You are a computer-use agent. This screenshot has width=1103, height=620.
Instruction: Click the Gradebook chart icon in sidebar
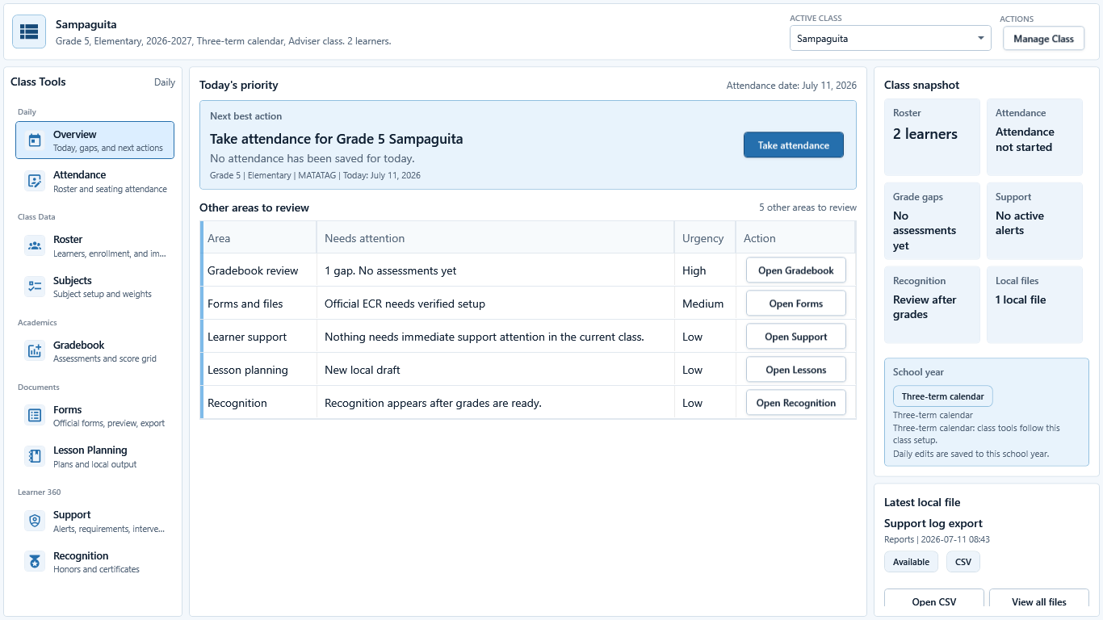click(x=35, y=350)
